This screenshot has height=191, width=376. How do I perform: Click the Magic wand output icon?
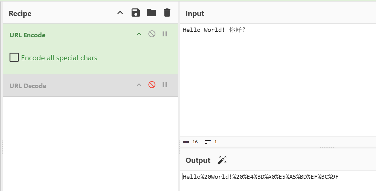(x=222, y=160)
